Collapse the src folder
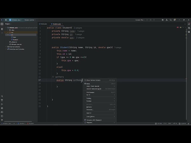This screenshot has height=143, width=191. coord(8,35)
